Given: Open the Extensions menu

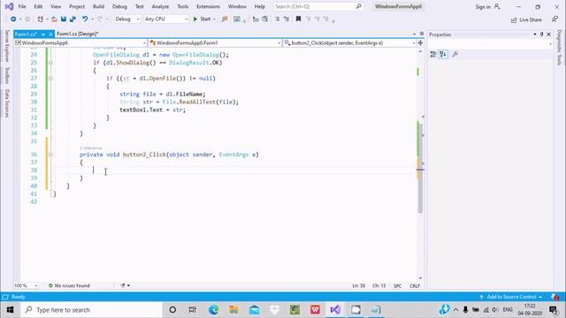Looking at the screenshot, I should pos(208,6).
